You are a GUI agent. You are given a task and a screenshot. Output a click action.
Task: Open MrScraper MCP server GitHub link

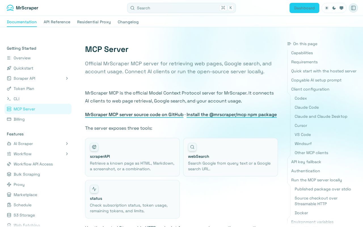pos(134,115)
